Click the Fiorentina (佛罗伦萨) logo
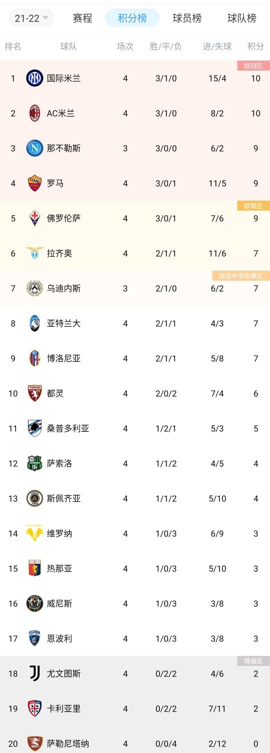This screenshot has height=753, width=270. coord(35,218)
